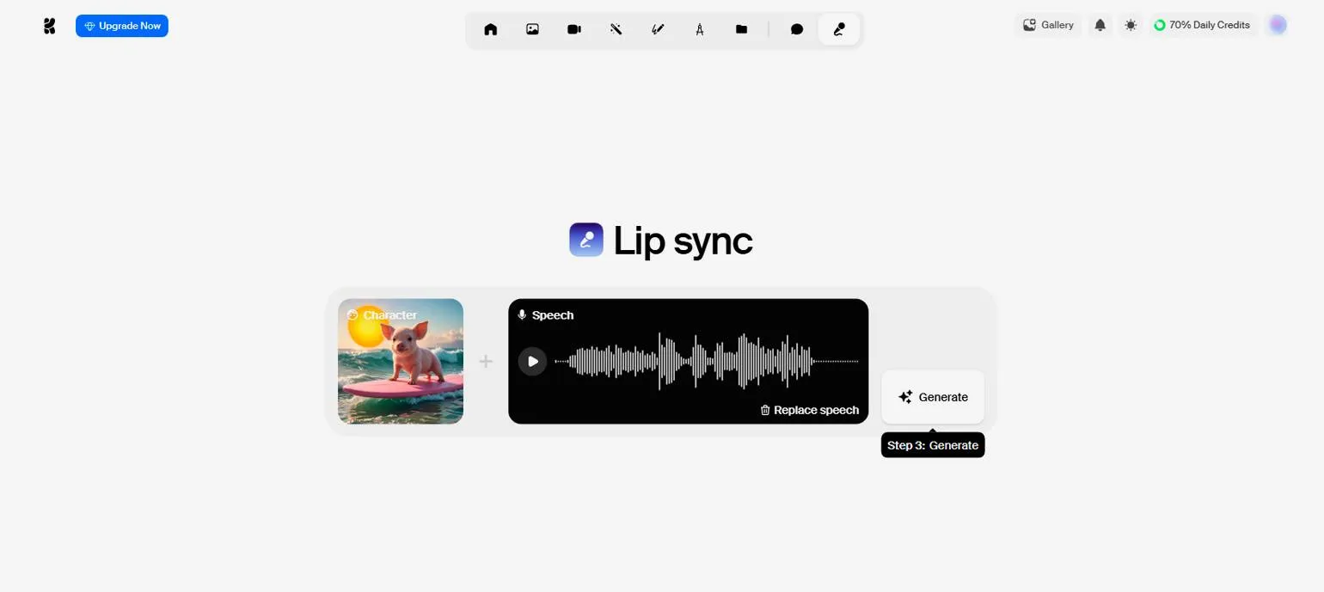
Task: Select the magic wand Enhancer icon
Action: coord(616,29)
